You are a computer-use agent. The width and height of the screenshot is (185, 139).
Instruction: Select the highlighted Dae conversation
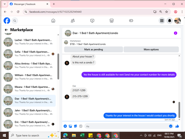tap(29, 100)
